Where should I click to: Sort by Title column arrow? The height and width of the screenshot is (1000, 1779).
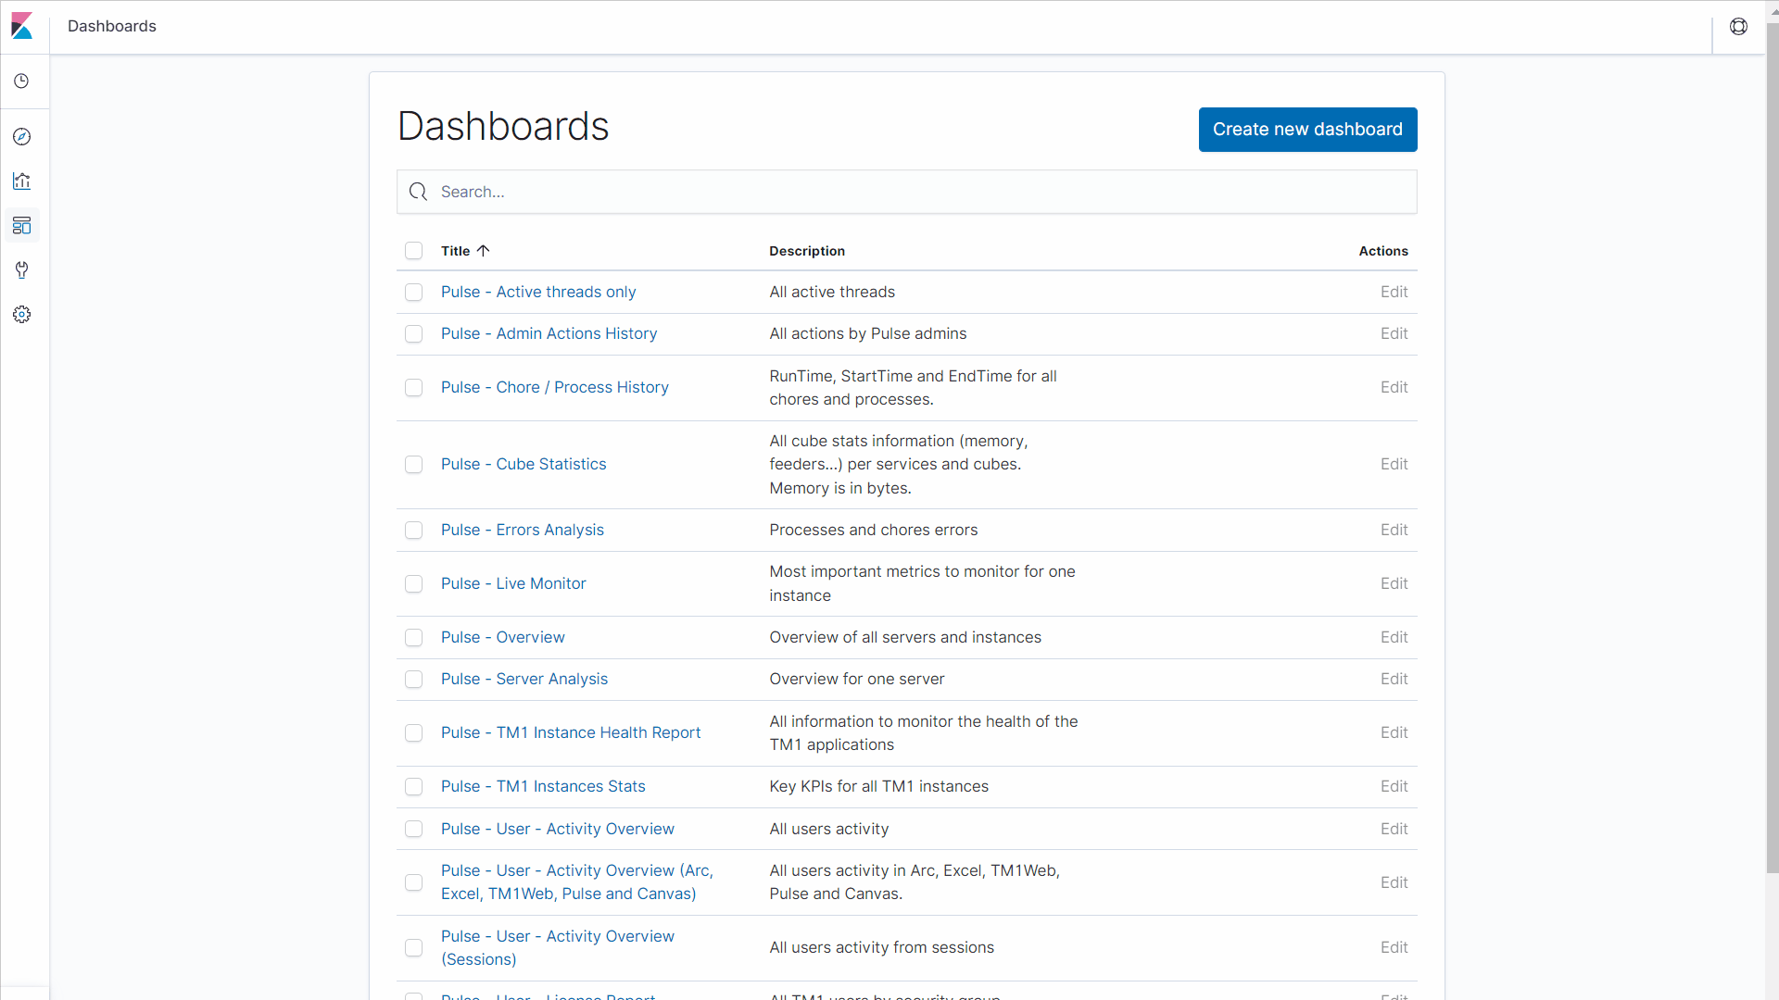483,251
